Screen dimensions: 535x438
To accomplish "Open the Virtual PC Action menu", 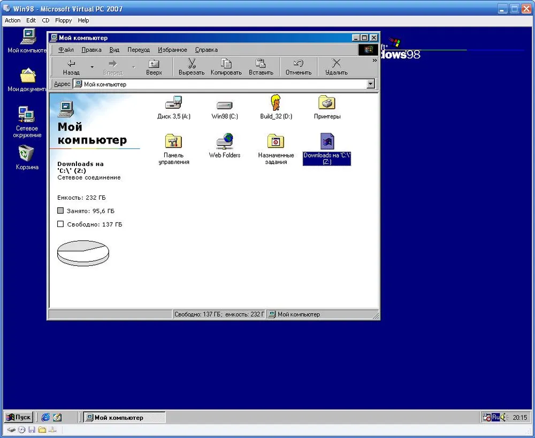I will (x=12, y=20).
